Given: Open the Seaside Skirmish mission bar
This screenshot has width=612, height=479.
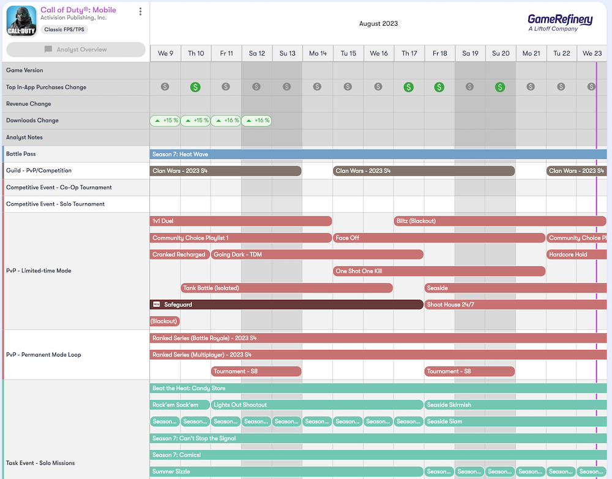Looking at the screenshot, I should click(x=515, y=405).
